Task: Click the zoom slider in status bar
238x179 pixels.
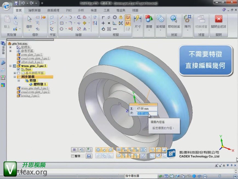Action: point(219,176)
